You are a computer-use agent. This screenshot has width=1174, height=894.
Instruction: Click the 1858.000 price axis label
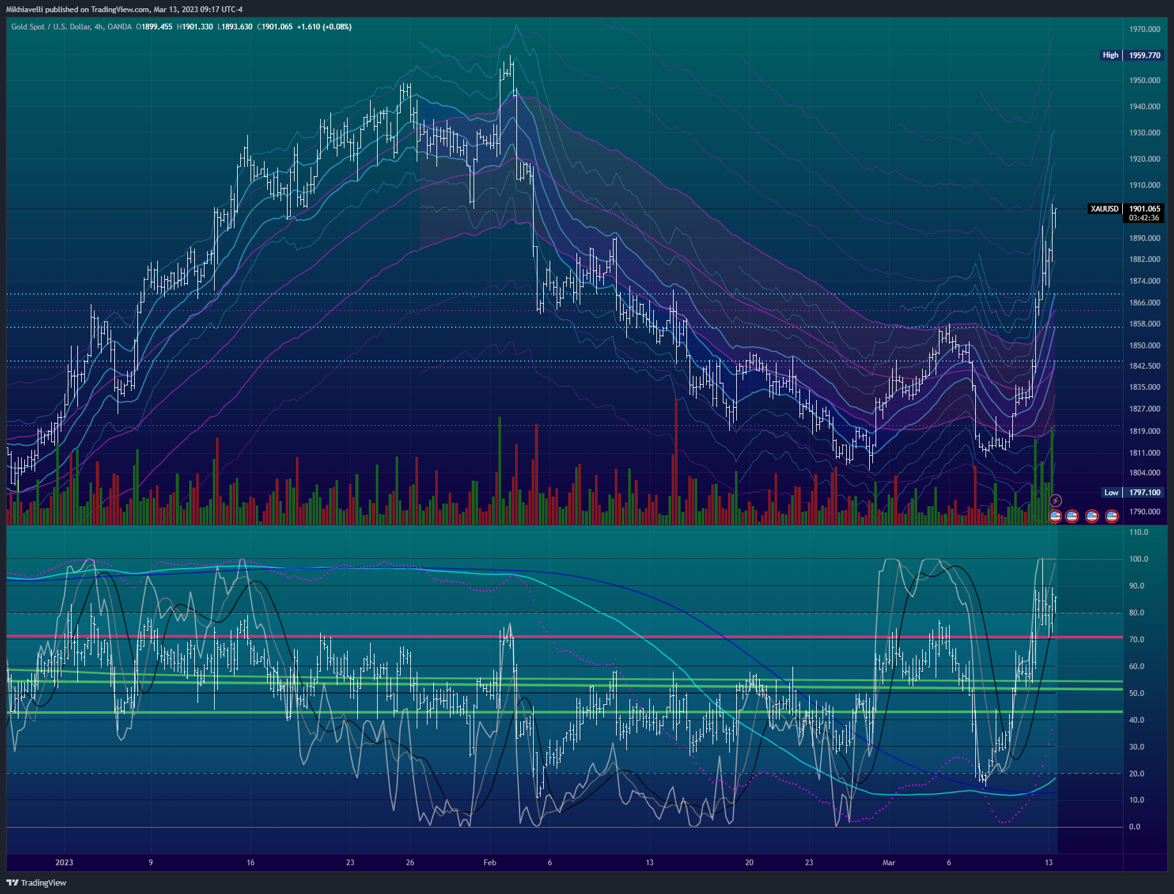click(x=1145, y=324)
